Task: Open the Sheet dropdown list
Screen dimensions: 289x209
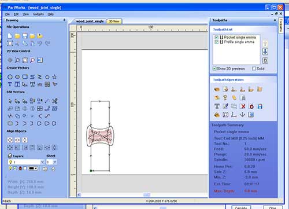Action: pyautogui.click(x=55, y=162)
